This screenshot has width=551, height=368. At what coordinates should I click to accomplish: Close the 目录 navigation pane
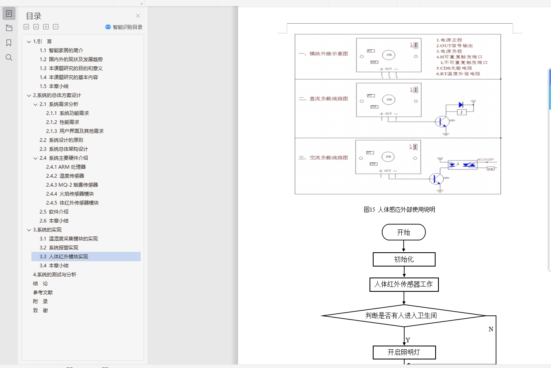click(x=138, y=16)
